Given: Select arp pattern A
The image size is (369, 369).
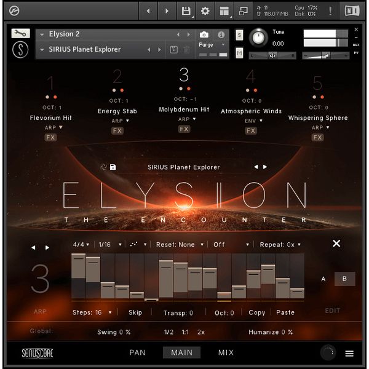Looking at the screenshot, I should (x=323, y=279).
